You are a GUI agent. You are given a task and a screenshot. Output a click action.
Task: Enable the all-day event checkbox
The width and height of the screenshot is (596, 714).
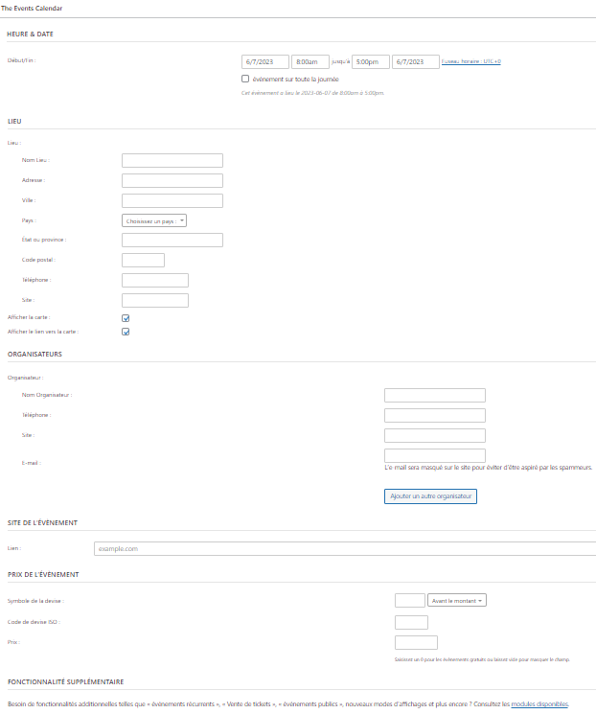[x=246, y=79]
